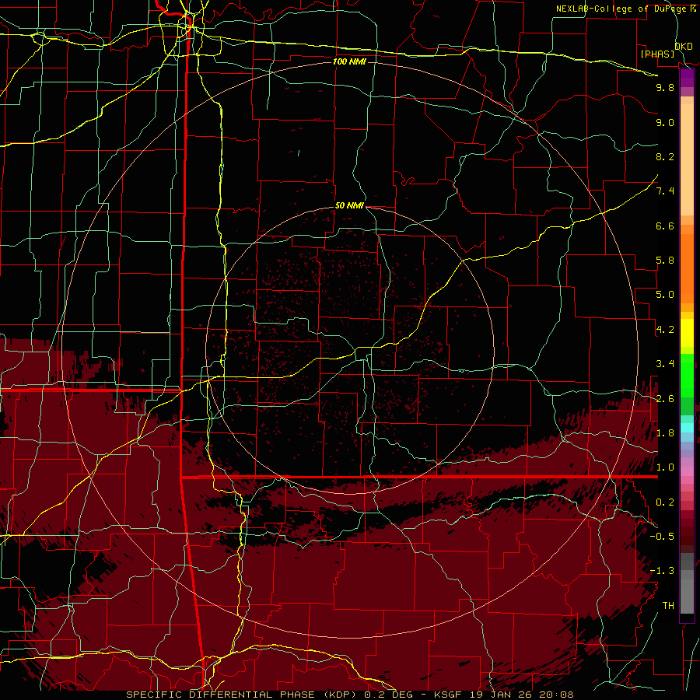Click the -1.3 value on the scale
700x700 pixels.
pyautogui.click(x=662, y=571)
